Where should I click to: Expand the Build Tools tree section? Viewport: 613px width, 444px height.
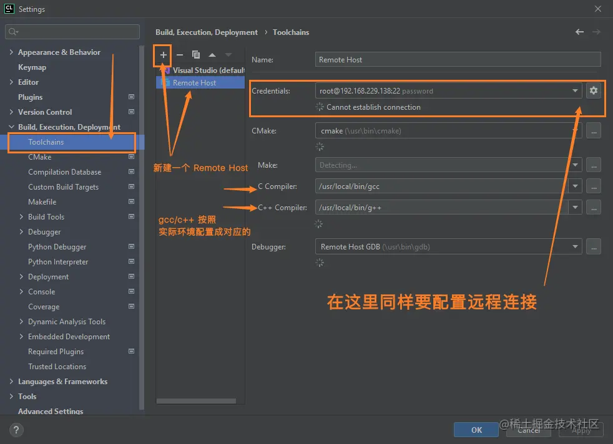click(21, 216)
